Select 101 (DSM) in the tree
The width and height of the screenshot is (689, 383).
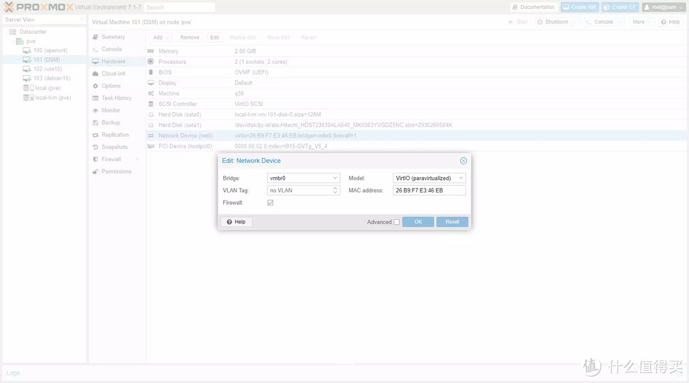pos(44,60)
